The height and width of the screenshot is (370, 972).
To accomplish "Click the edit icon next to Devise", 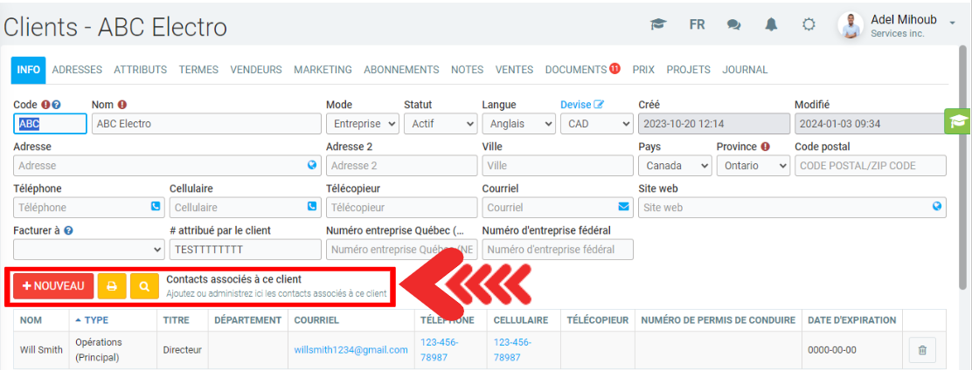I will pos(599,105).
